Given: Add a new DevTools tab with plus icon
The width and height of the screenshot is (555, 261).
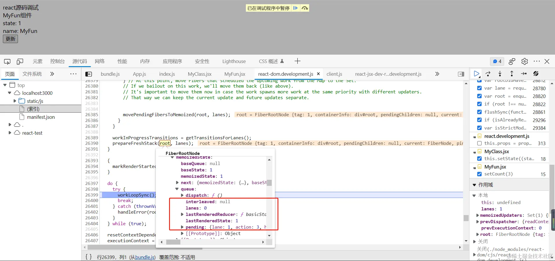Looking at the screenshot, I should [x=297, y=61].
